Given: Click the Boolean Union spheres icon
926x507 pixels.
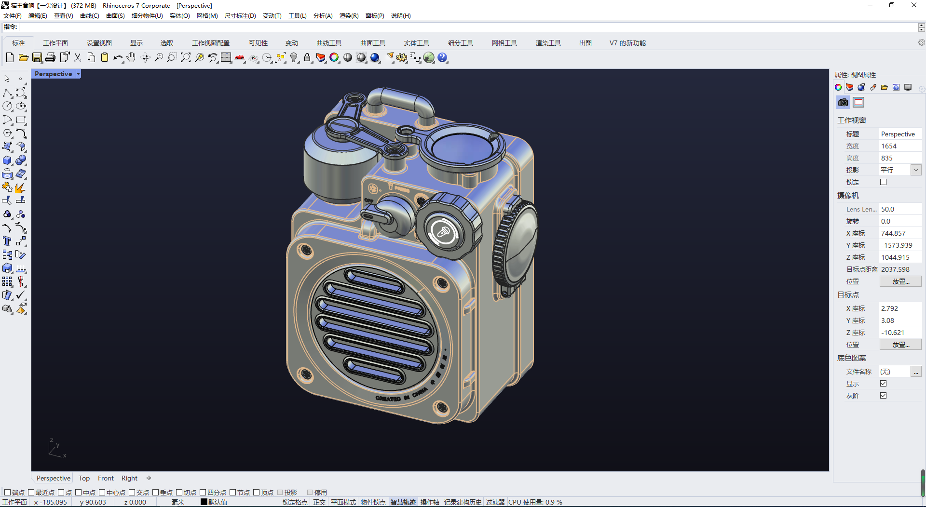Looking at the screenshot, I should 21,160.
